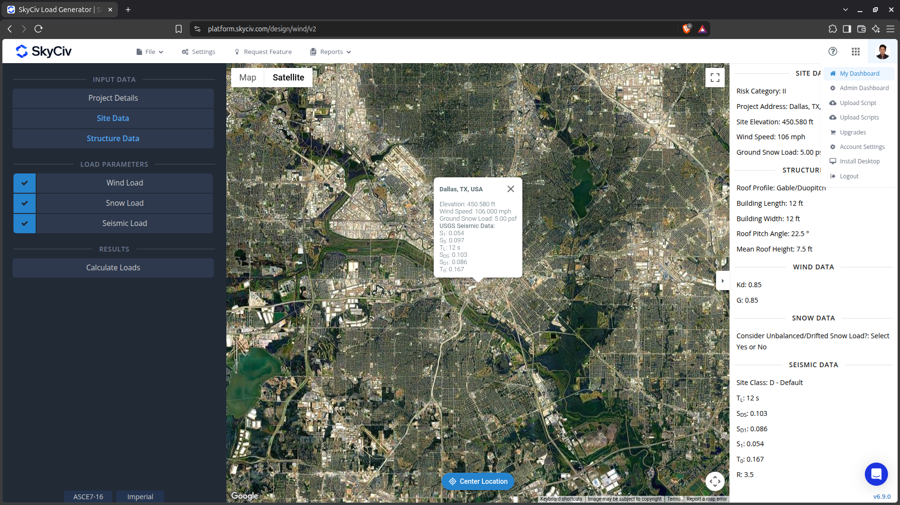The width and height of the screenshot is (900, 505).
Task: Open the Leo AI sparkle icon
Action: pos(876,29)
